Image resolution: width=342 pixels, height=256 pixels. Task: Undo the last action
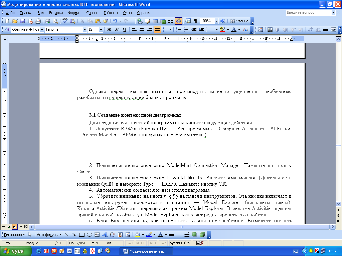115,21
